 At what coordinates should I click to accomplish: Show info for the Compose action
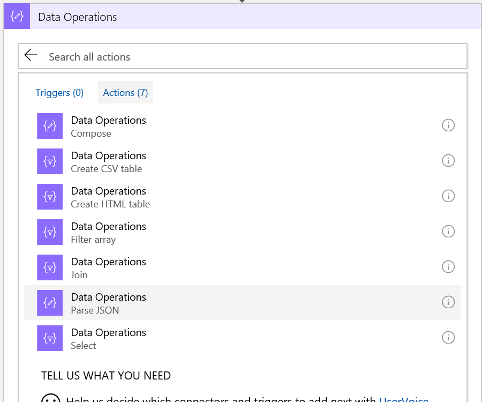[x=448, y=125]
